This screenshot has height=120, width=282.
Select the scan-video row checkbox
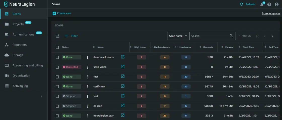click(x=57, y=67)
